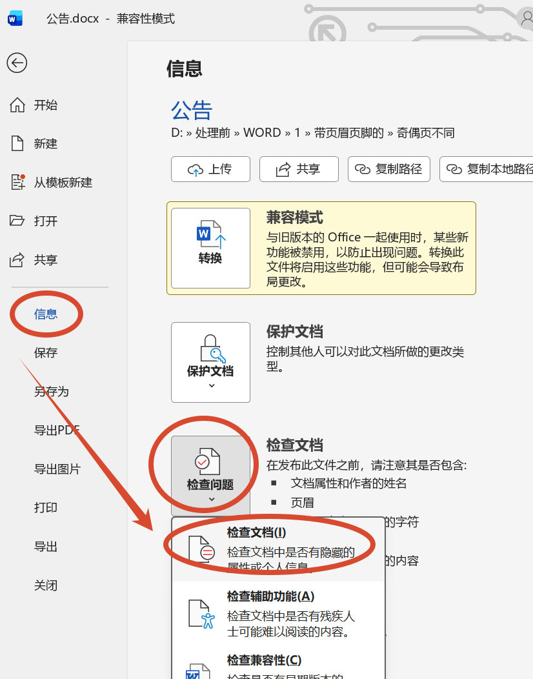Image resolution: width=533 pixels, height=679 pixels.
Task: Click 关闭 to close the document
Action: point(45,585)
